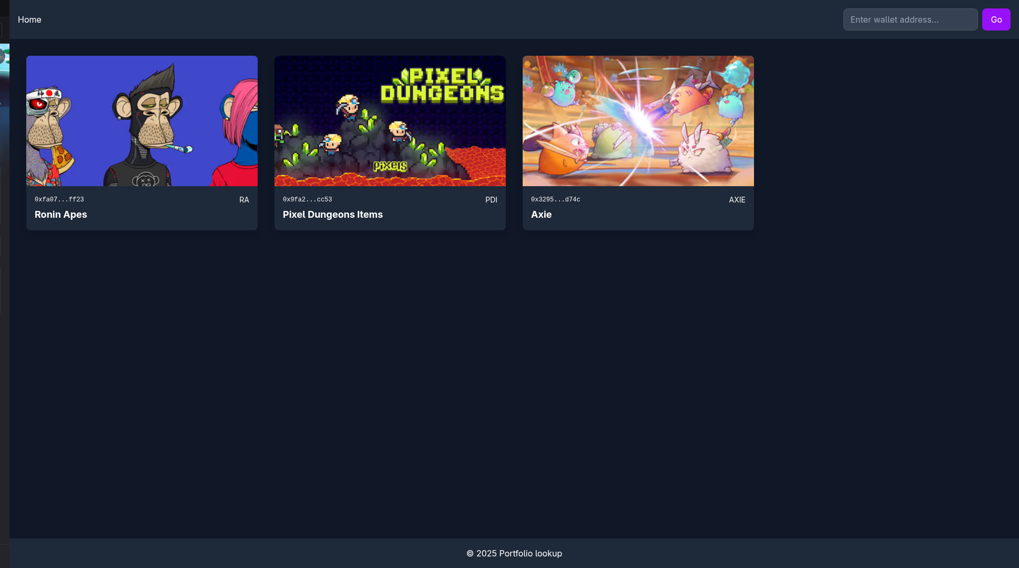The height and width of the screenshot is (568, 1019).
Task: Click the RA symbol label
Action: 244,200
